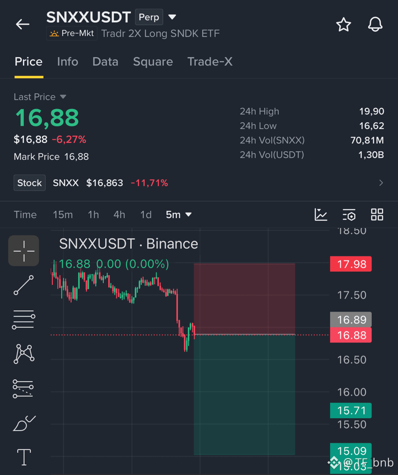
Task: Go back with the left arrow
Action: tap(23, 24)
